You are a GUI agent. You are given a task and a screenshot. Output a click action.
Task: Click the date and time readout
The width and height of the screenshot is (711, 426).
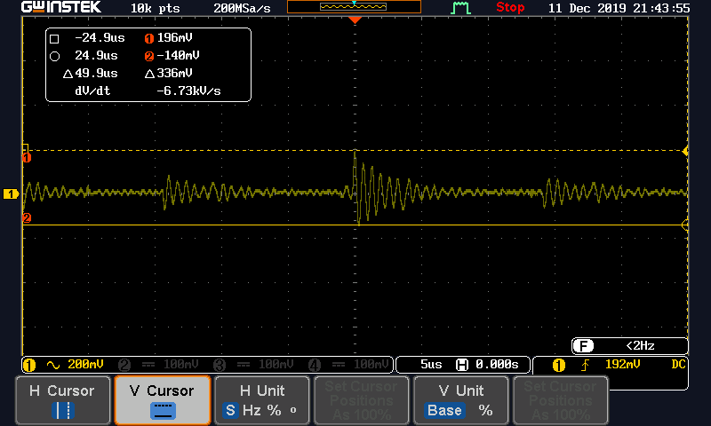pos(619,8)
